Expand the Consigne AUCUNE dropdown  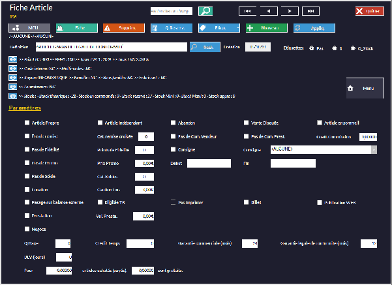[x=374, y=149]
